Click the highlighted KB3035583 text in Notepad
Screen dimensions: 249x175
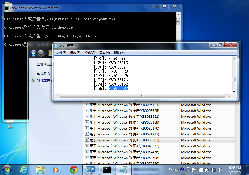click(x=118, y=88)
